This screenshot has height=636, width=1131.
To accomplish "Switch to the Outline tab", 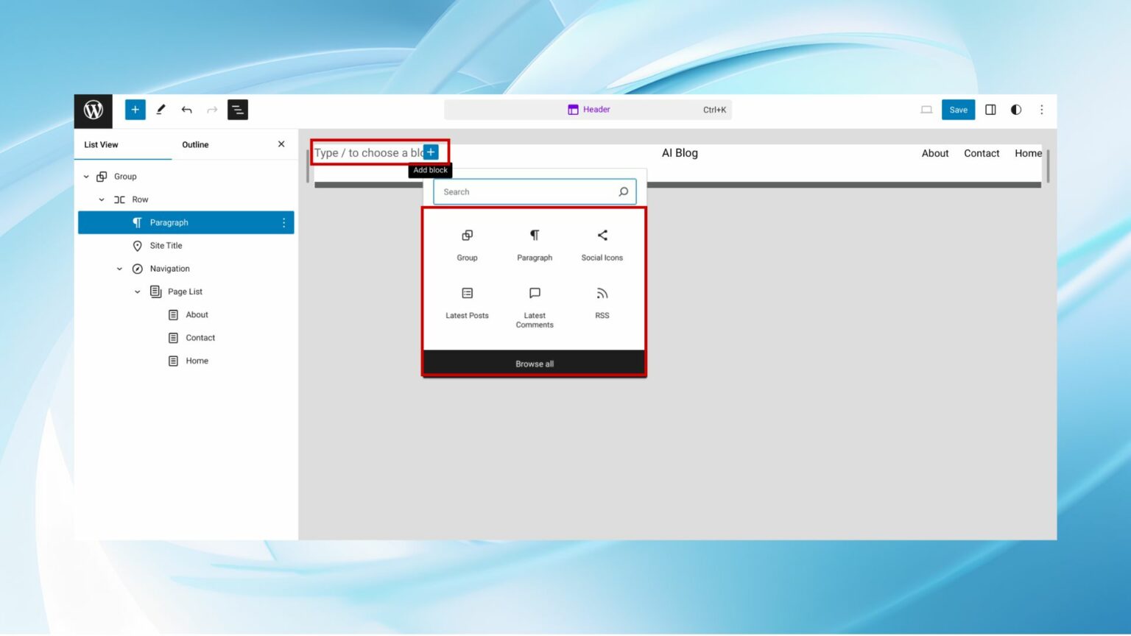I will (x=195, y=144).
